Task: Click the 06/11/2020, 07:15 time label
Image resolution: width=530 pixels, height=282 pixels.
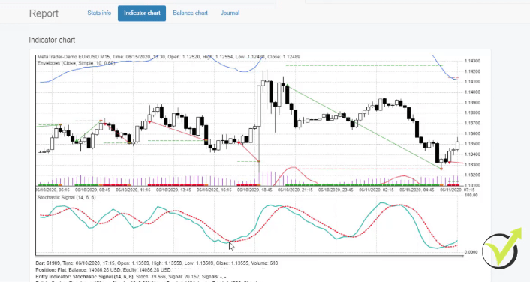Action: (457, 190)
